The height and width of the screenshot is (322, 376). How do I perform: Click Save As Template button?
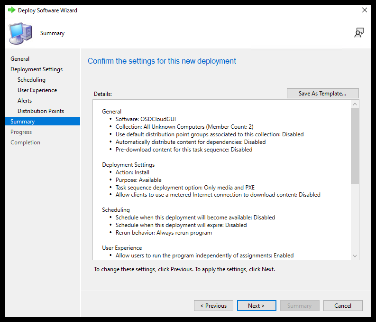[322, 94]
